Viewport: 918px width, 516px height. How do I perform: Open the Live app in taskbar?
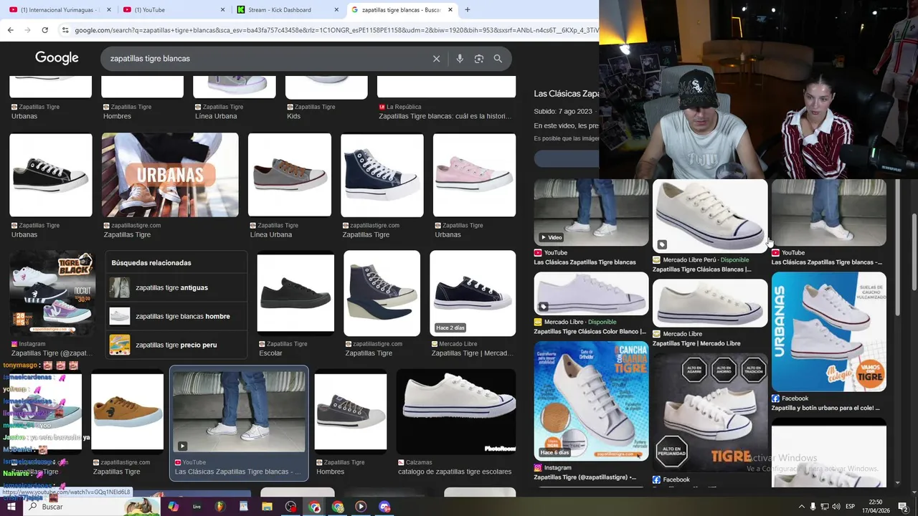coord(197,507)
